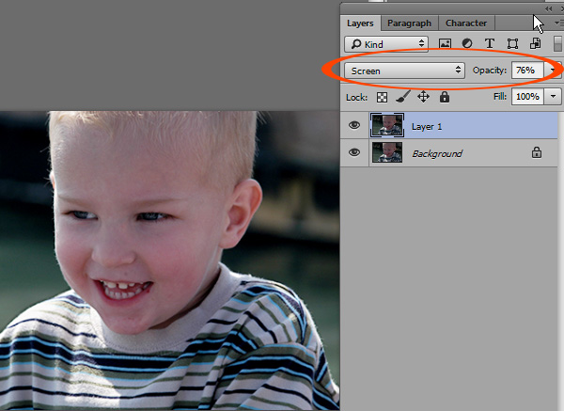Viewport: 564px width, 411px height.
Task: Filter layers by pixel layers icon
Action: [445, 44]
